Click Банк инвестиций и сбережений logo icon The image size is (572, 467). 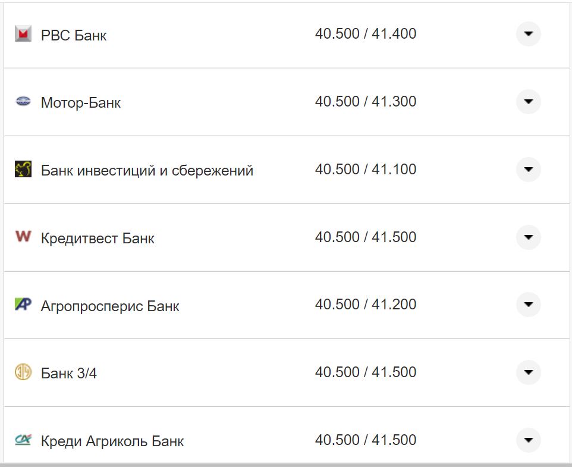click(x=23, y=170)
